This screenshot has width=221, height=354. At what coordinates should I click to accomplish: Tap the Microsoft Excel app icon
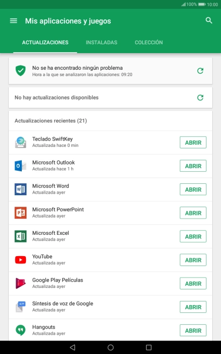click(x=20, y=236)
